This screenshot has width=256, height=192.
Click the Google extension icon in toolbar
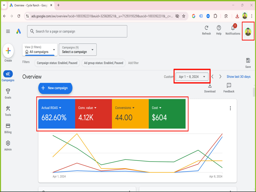coord(194,16)
